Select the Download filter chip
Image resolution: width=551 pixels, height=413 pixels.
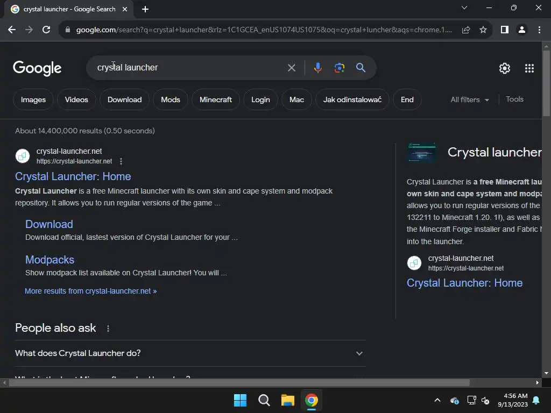coord(124,99)
